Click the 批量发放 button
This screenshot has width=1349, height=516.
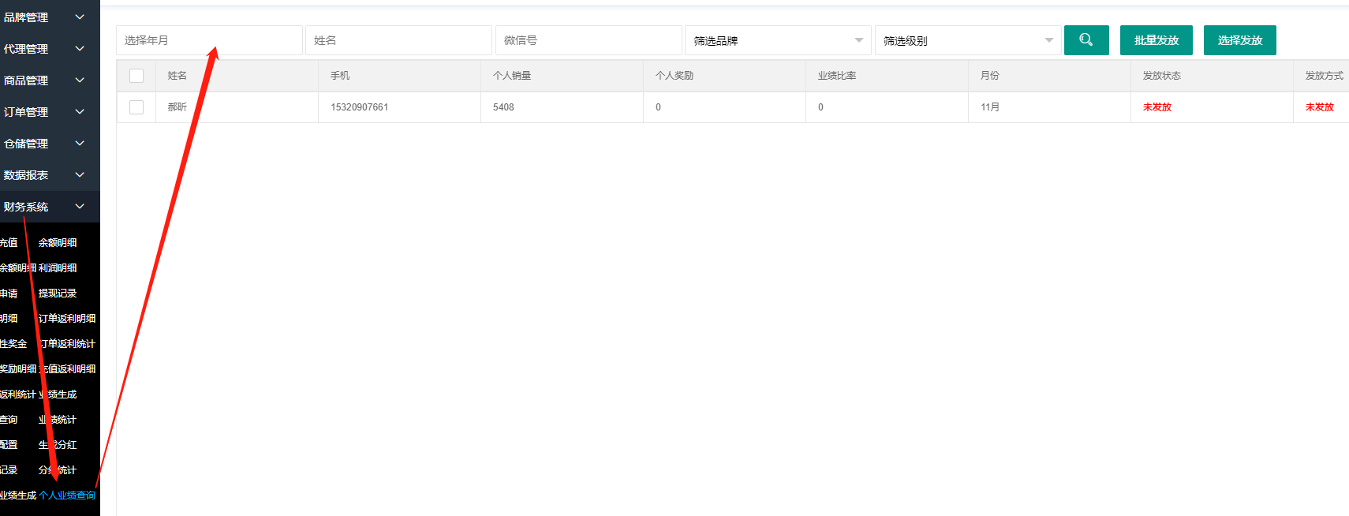point(1156,40)
